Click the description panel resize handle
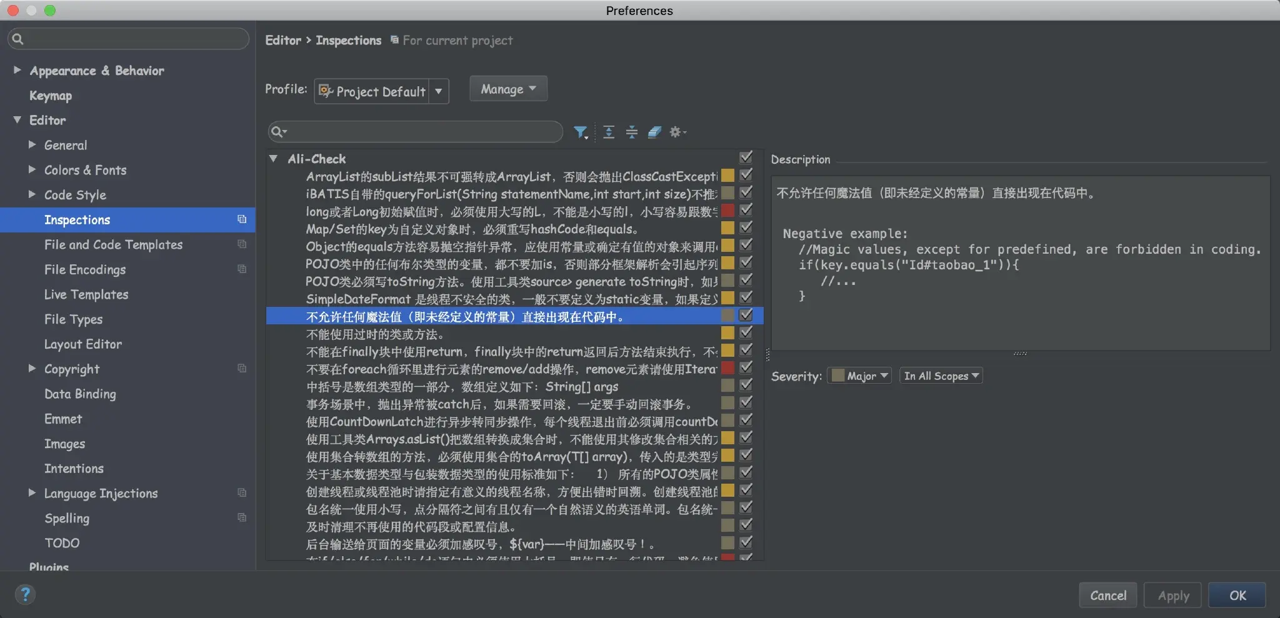 (1020, 353)
